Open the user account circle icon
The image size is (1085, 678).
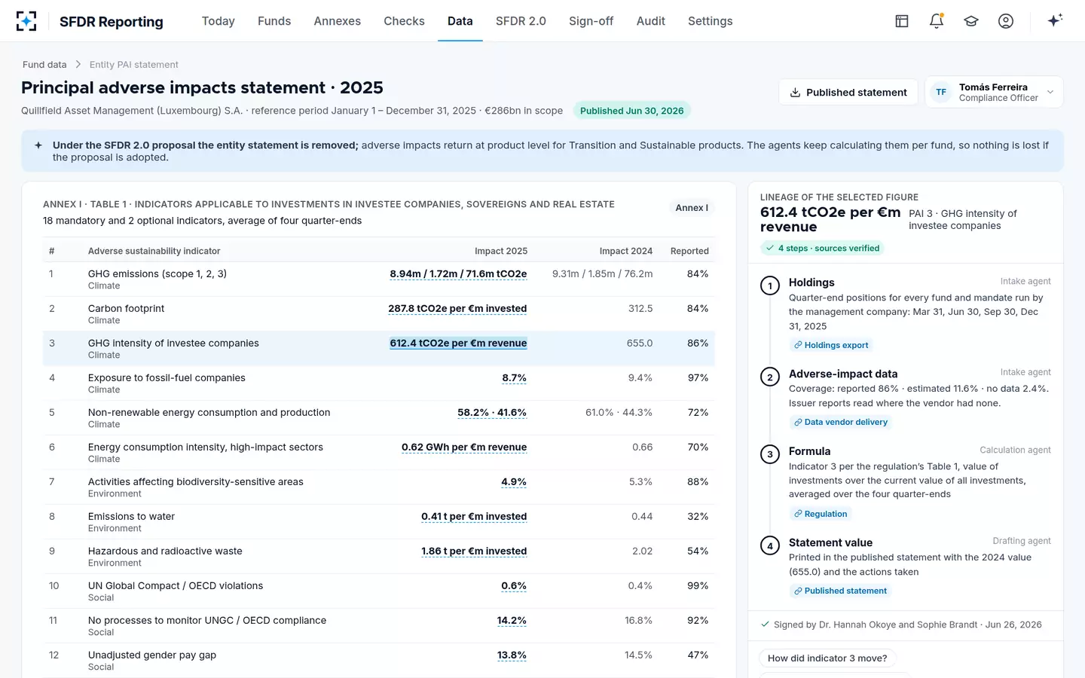tap(1006, 21)
